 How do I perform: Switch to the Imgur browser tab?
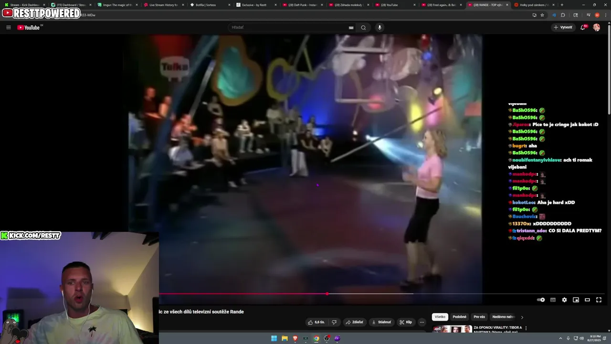coord(117,5)
